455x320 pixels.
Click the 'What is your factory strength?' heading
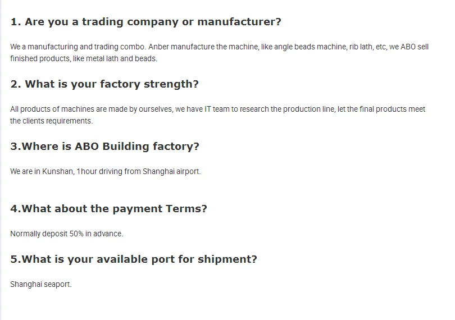104,84
